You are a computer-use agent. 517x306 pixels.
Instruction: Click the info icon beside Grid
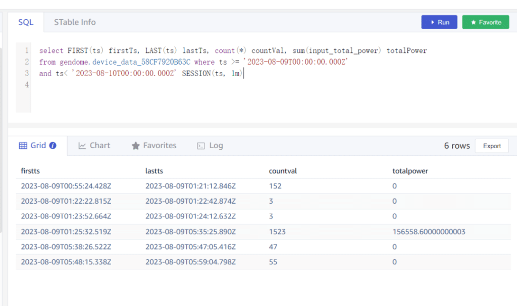tap(53, 146)
